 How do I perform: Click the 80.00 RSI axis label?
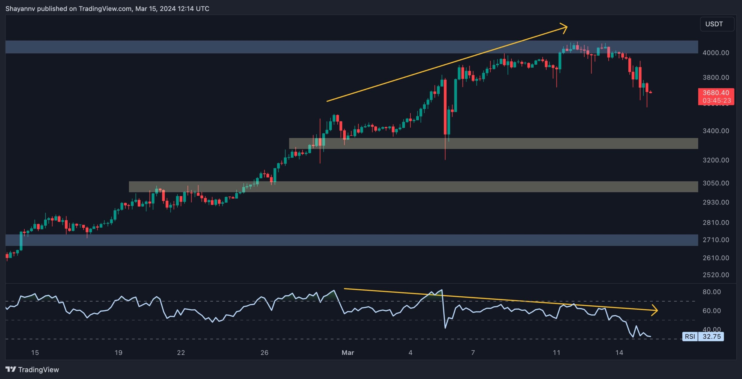pos(711,292)
